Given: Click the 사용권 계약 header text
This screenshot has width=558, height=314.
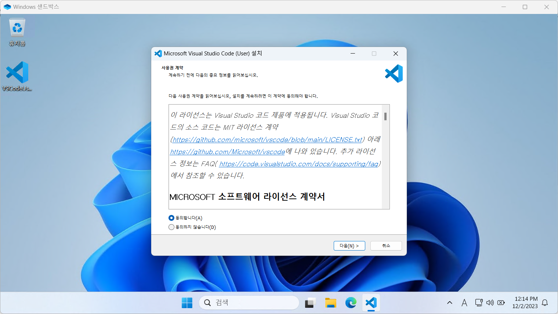Looking at the screenshot, I should coord(172,68).
